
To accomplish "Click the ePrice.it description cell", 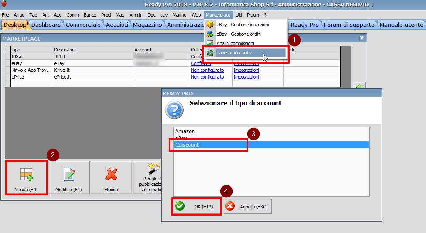I will pos(93,77).
